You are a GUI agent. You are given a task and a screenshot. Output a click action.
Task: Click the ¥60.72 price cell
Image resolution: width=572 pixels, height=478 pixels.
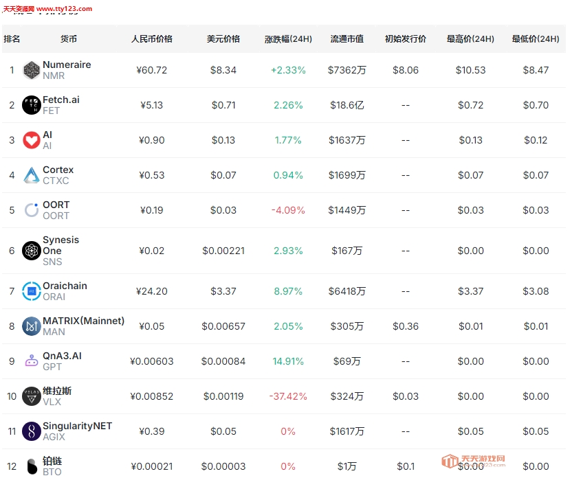click(x=152, y=70)
